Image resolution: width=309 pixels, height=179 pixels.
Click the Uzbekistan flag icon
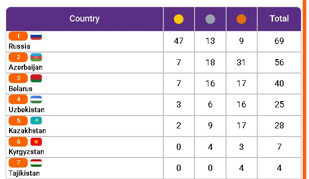tap(36, 99)
